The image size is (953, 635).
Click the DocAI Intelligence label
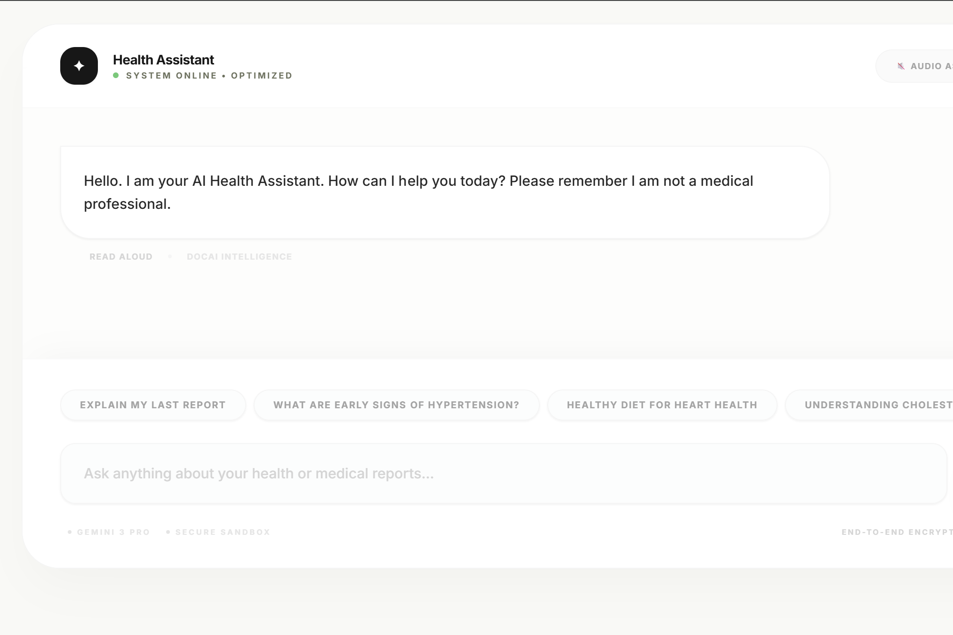(x=239, y=257)
